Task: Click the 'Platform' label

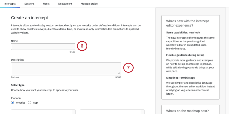Action: (x=16, y=98)
